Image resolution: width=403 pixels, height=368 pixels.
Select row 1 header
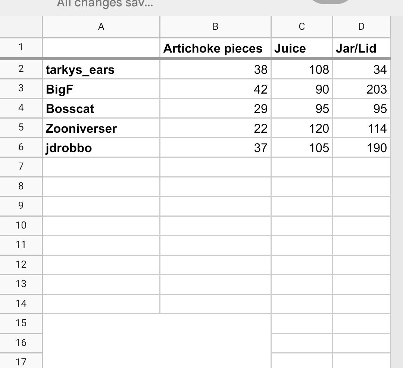tap(21, 48)
